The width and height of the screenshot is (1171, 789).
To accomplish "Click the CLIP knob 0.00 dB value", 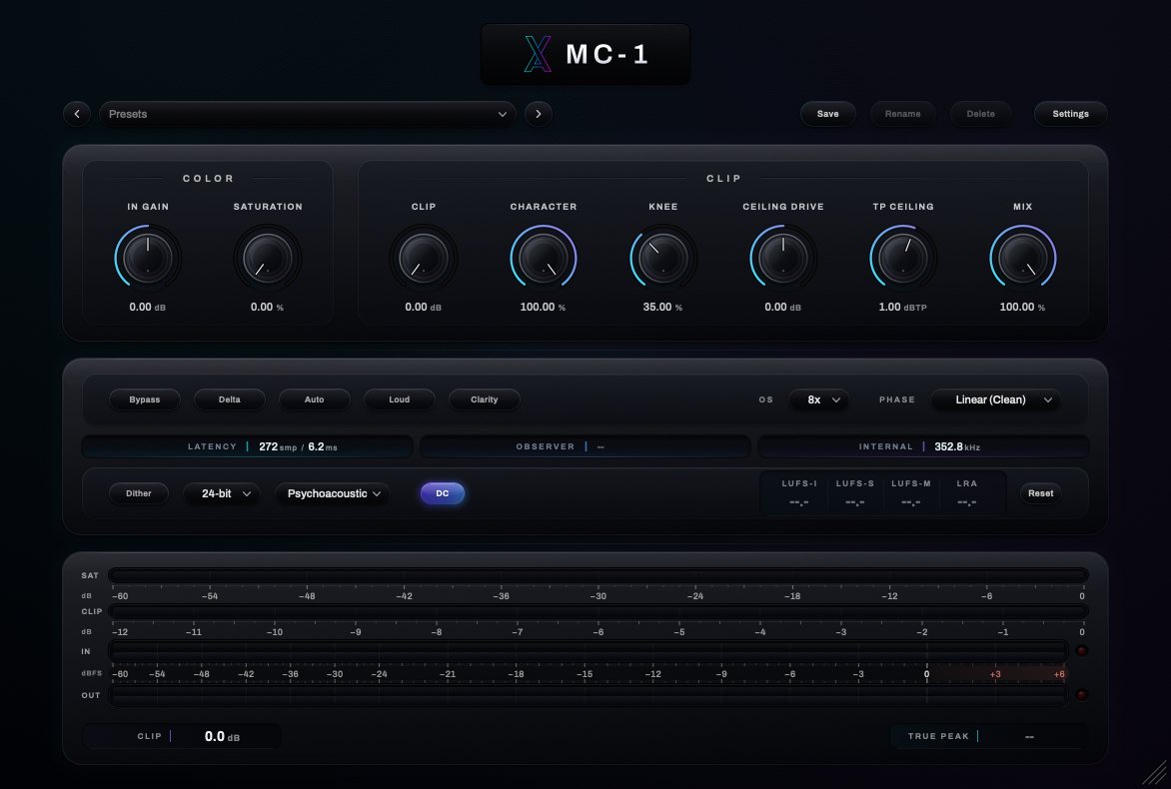I will 424,308.
